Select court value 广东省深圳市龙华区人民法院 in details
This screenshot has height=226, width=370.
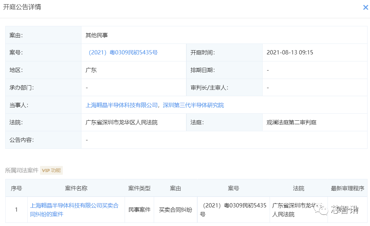(x=121, y=122)
